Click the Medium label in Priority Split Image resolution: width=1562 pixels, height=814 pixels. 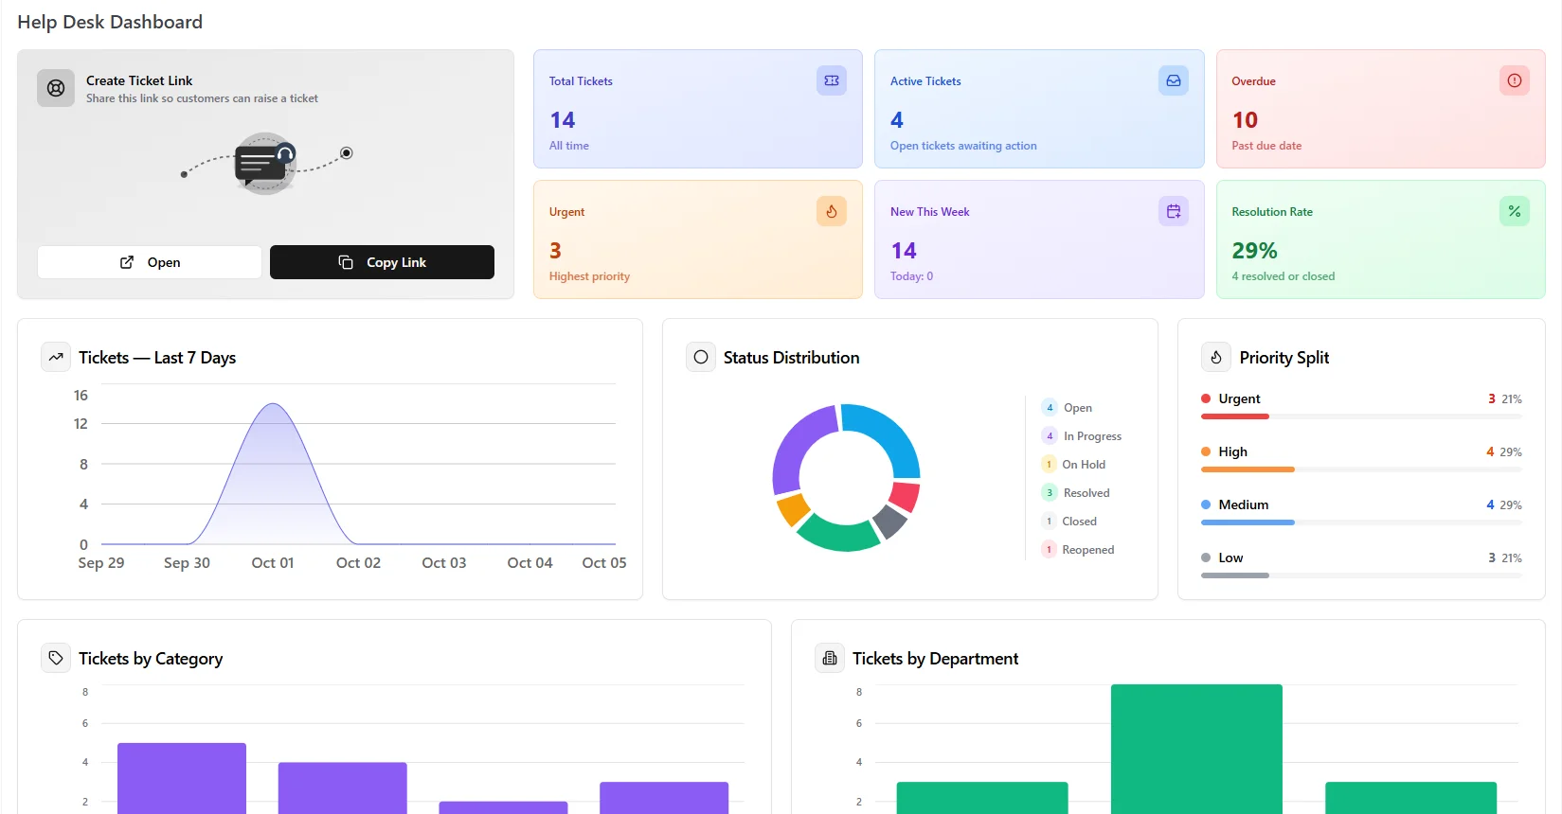(1243, 504)
